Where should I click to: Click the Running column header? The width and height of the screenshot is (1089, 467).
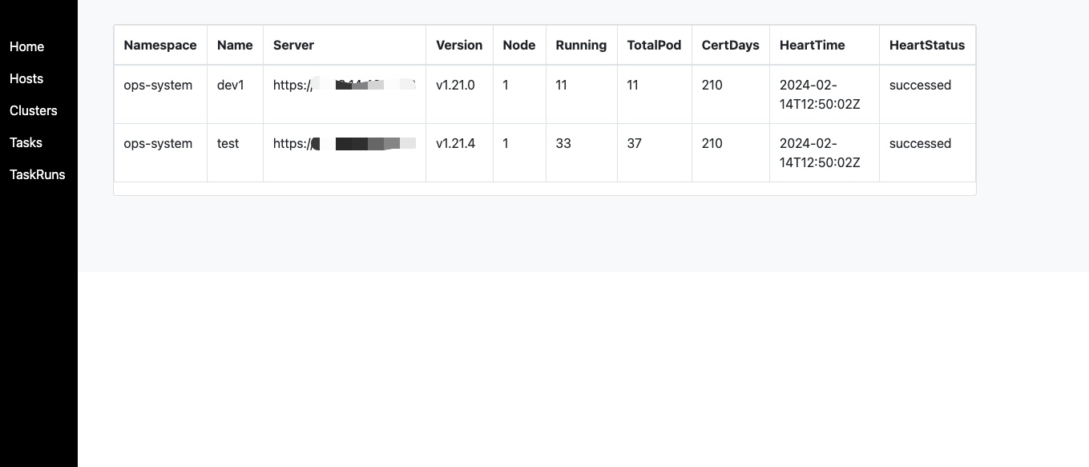[581, 45]
